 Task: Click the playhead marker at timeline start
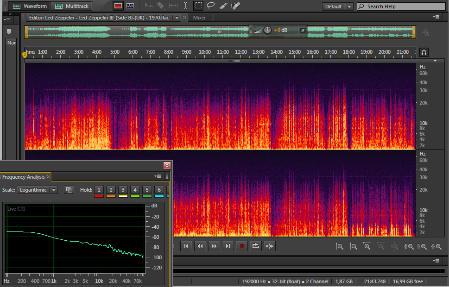pyautogui.click(x=25, y=55)
